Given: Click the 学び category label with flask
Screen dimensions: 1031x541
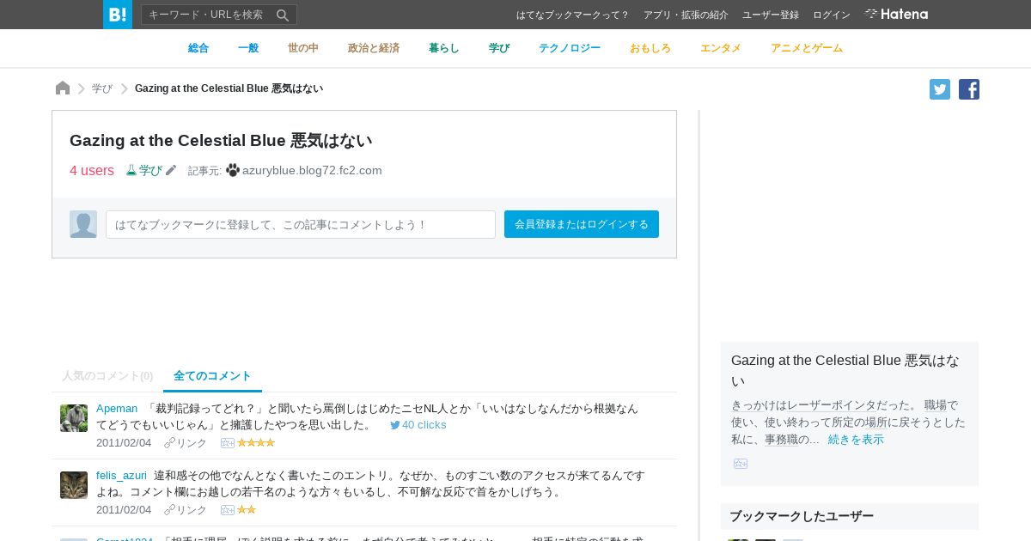Looking at the screenshot, I should 144,170.
